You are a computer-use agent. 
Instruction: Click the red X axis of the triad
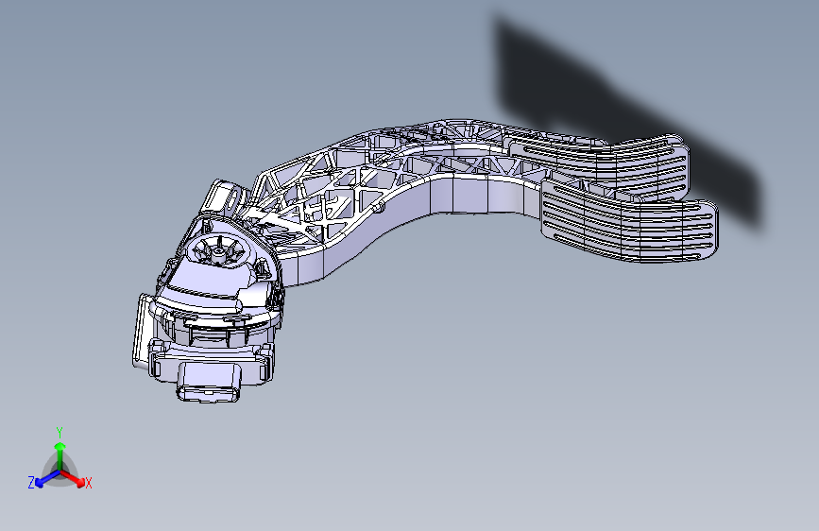point(77,479)
